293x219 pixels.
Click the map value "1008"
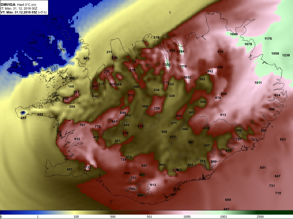[x=275, y=53]
